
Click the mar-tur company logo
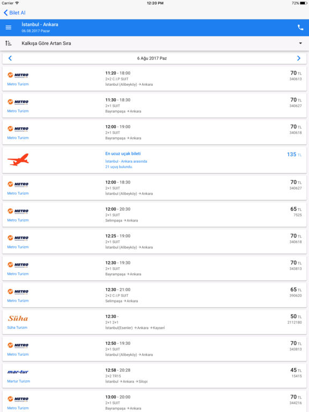pyautogui.click(x=18, y=372)
